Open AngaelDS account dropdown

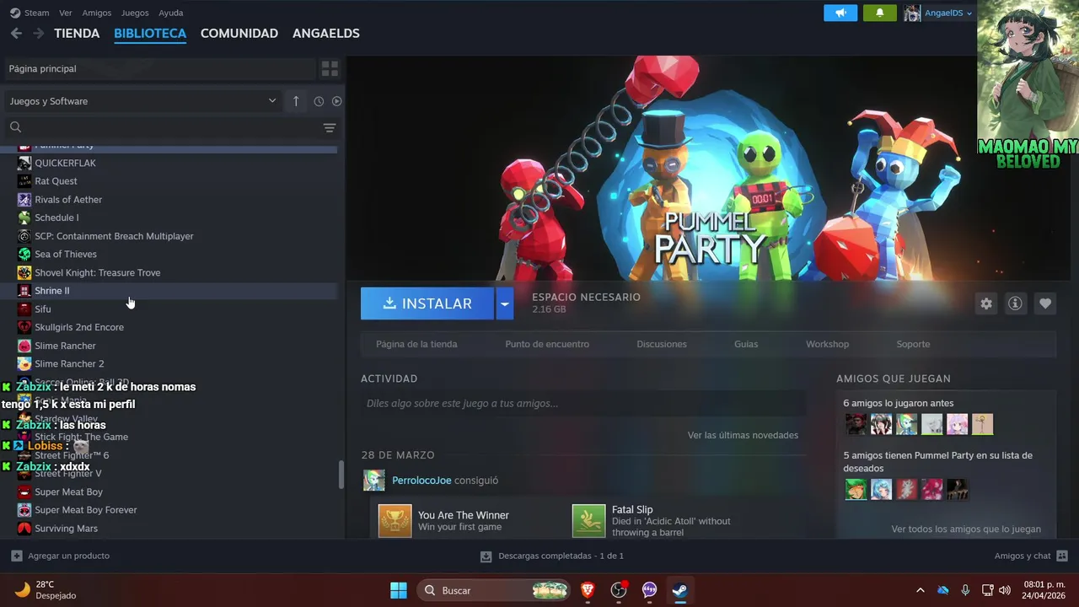click(938, 13)
